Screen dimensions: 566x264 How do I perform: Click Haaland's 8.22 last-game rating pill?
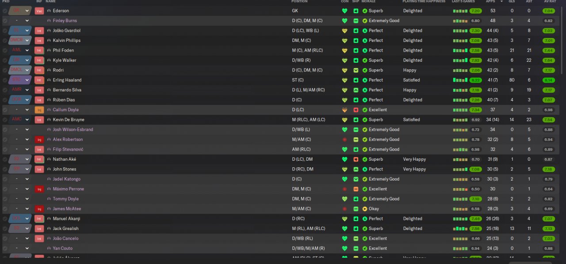coord(476,80)
